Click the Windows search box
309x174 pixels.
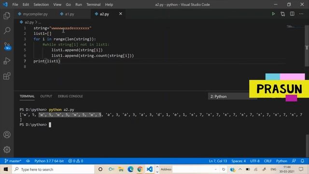click(x=53, y=169)
